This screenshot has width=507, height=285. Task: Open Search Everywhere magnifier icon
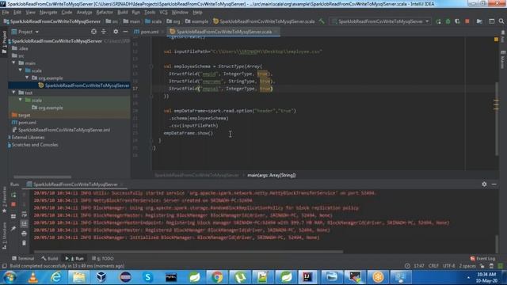tap(501, 21)
